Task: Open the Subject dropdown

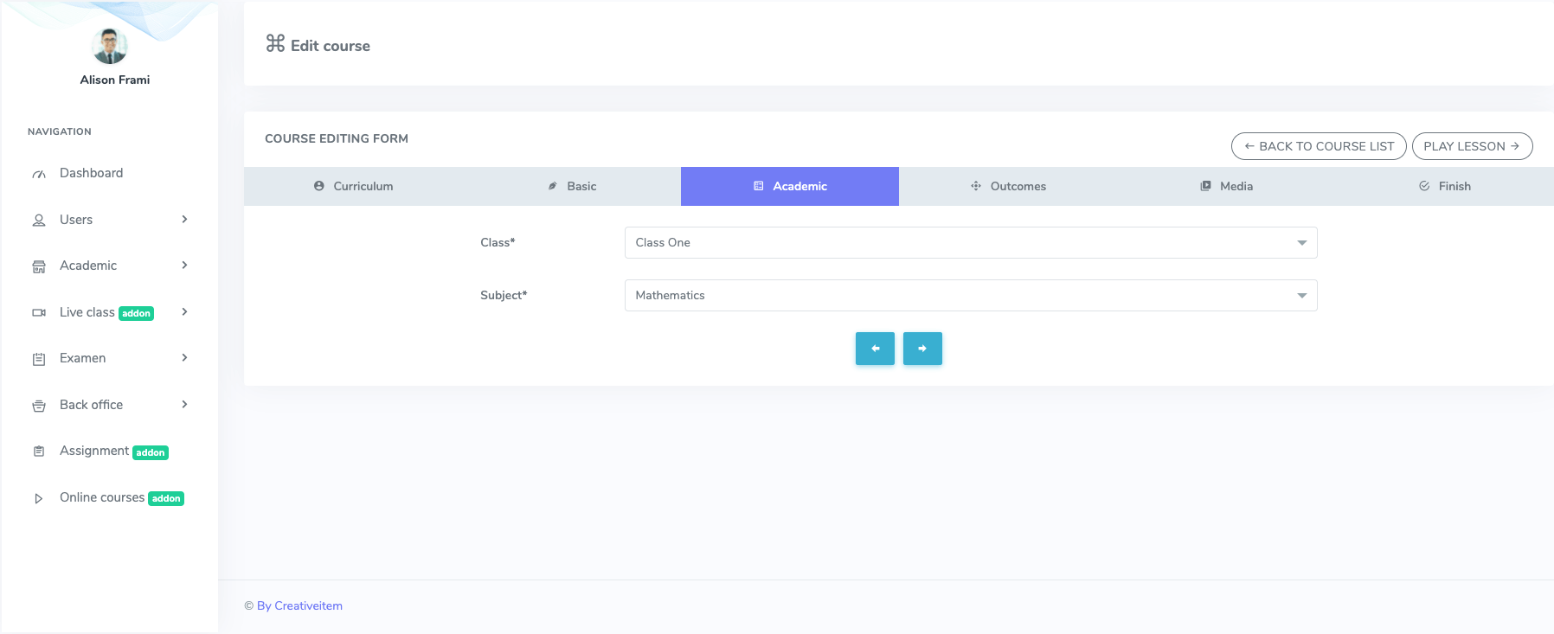Action: tap(970, 296)
